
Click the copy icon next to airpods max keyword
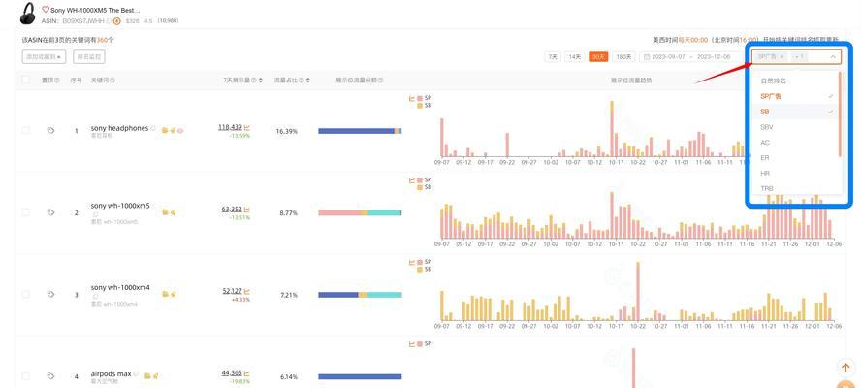136,373
